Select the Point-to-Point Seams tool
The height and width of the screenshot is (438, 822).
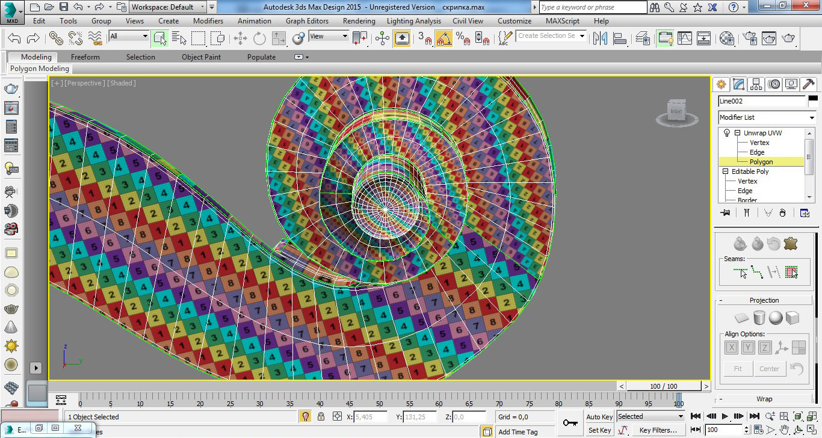tap(757, 273)
